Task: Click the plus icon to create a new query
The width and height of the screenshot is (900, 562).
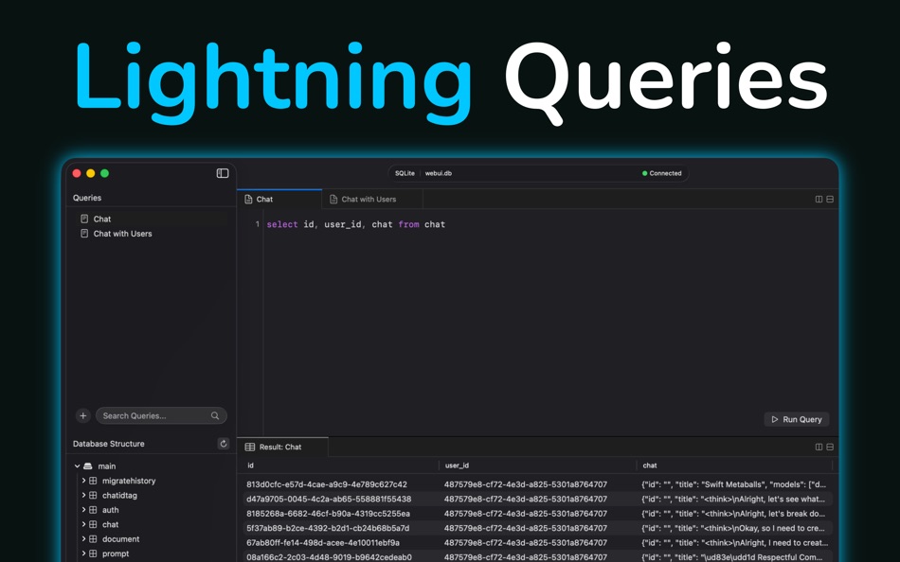Action: [83, 415]
